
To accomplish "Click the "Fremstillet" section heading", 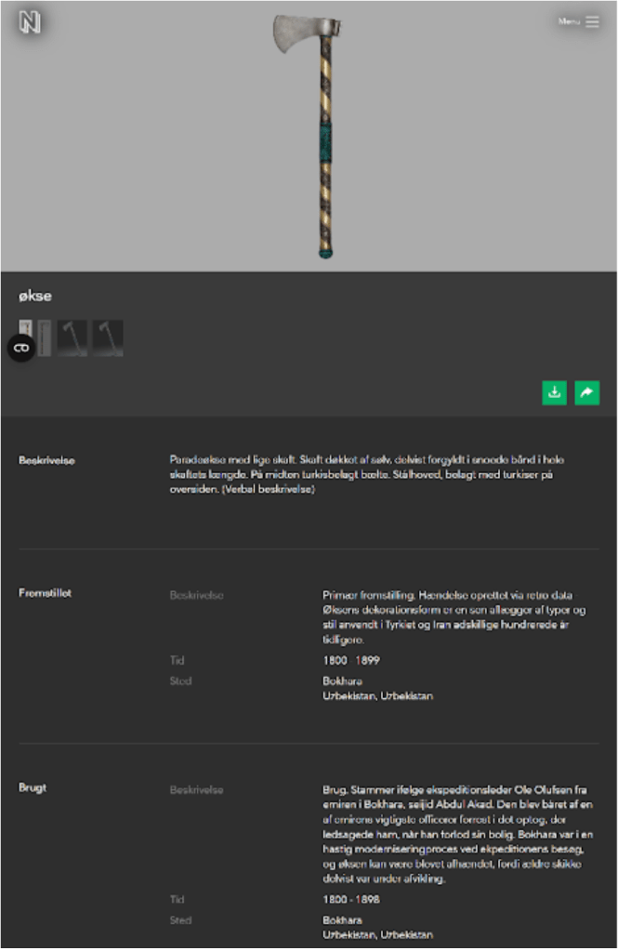I will click(x=46, y=593).
